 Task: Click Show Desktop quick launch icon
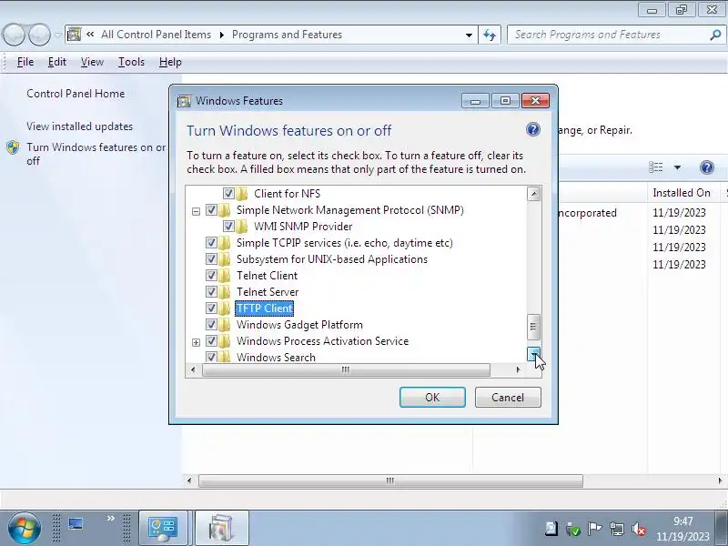(x=76, y=524)
